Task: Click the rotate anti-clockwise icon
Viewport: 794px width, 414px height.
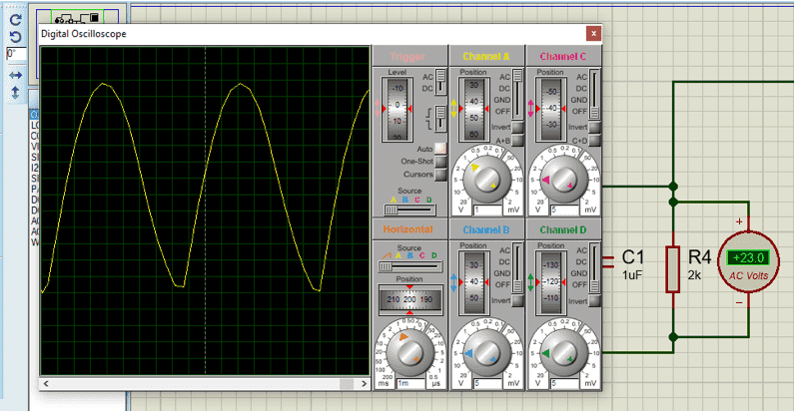Action: pos(15,36)
